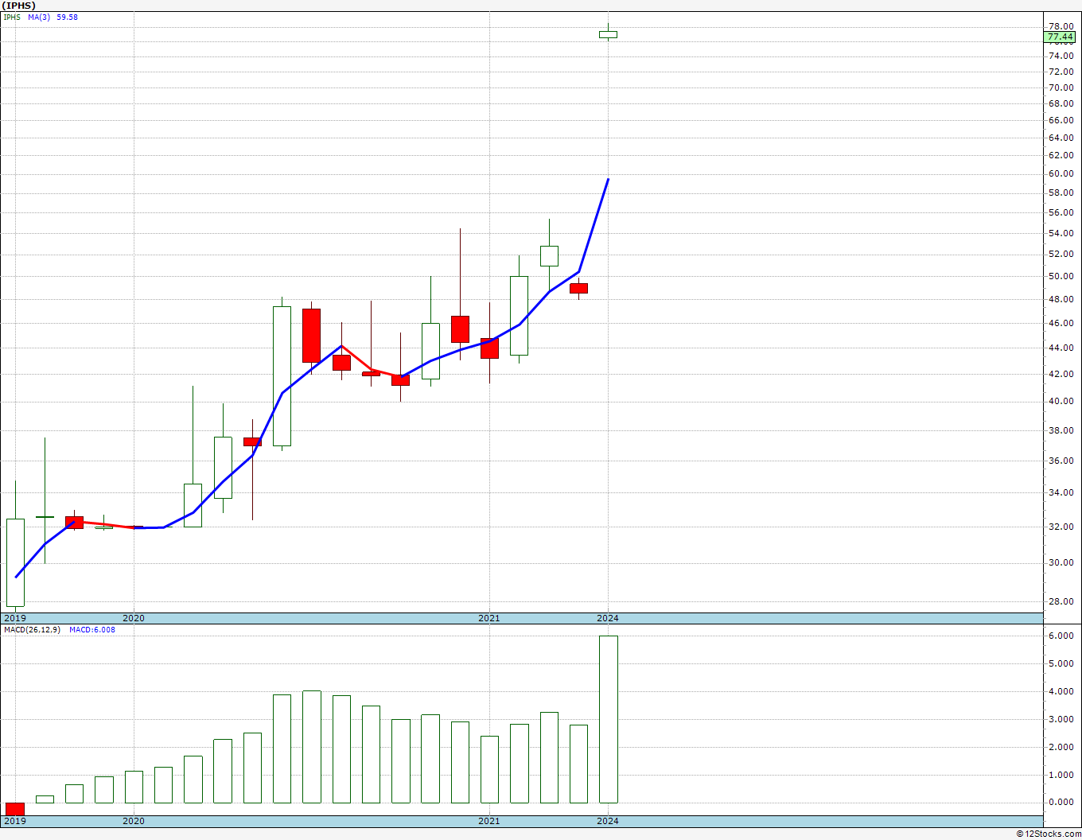Viewport: 1082px width, 840px height.
Task: Select the 66.00 price axis label
Action: (x=1061, y=120)
